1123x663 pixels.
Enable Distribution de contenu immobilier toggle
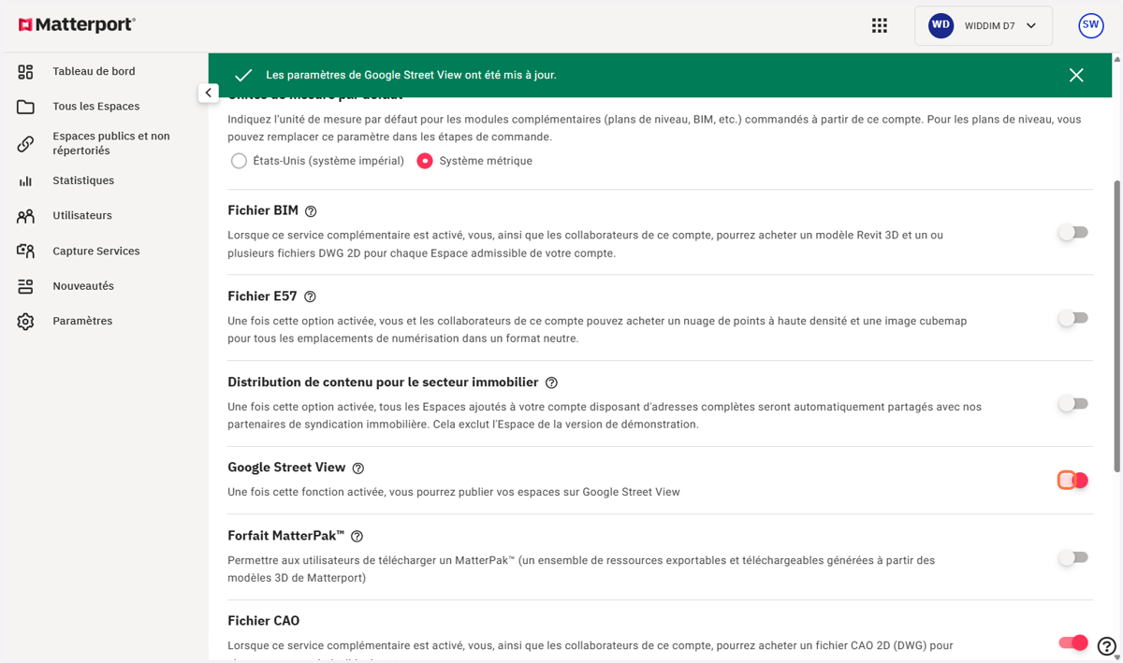click(x=1072, y=404)
